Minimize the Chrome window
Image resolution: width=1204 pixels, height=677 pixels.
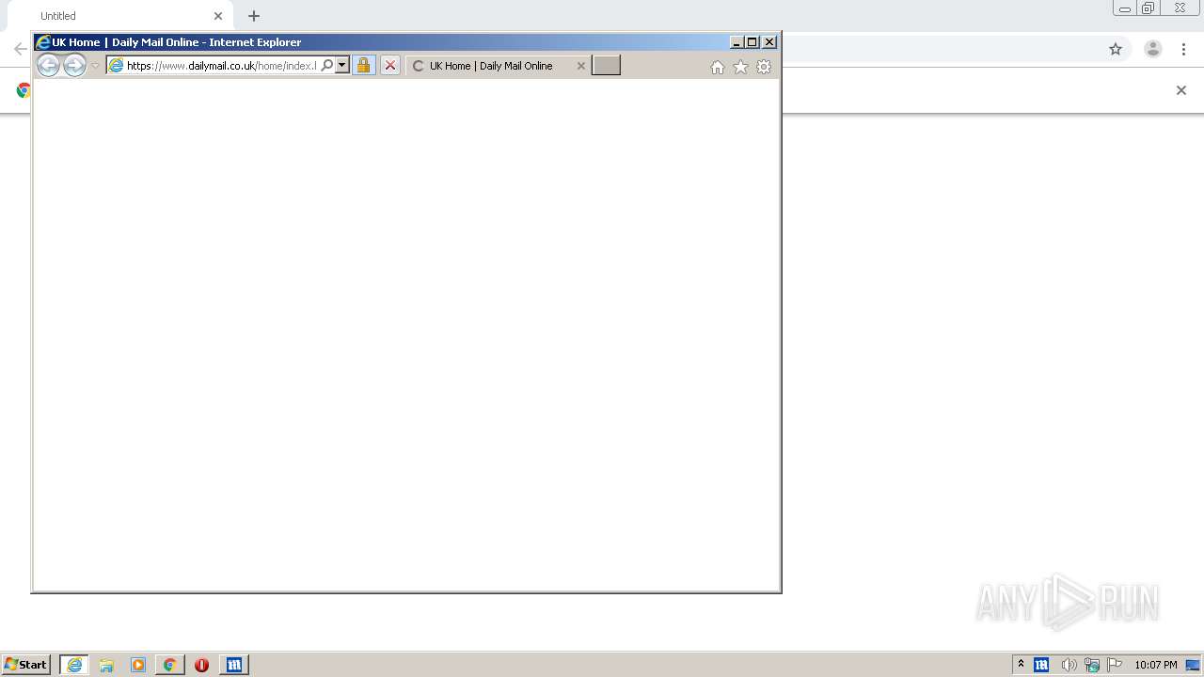pos(1125,8)
